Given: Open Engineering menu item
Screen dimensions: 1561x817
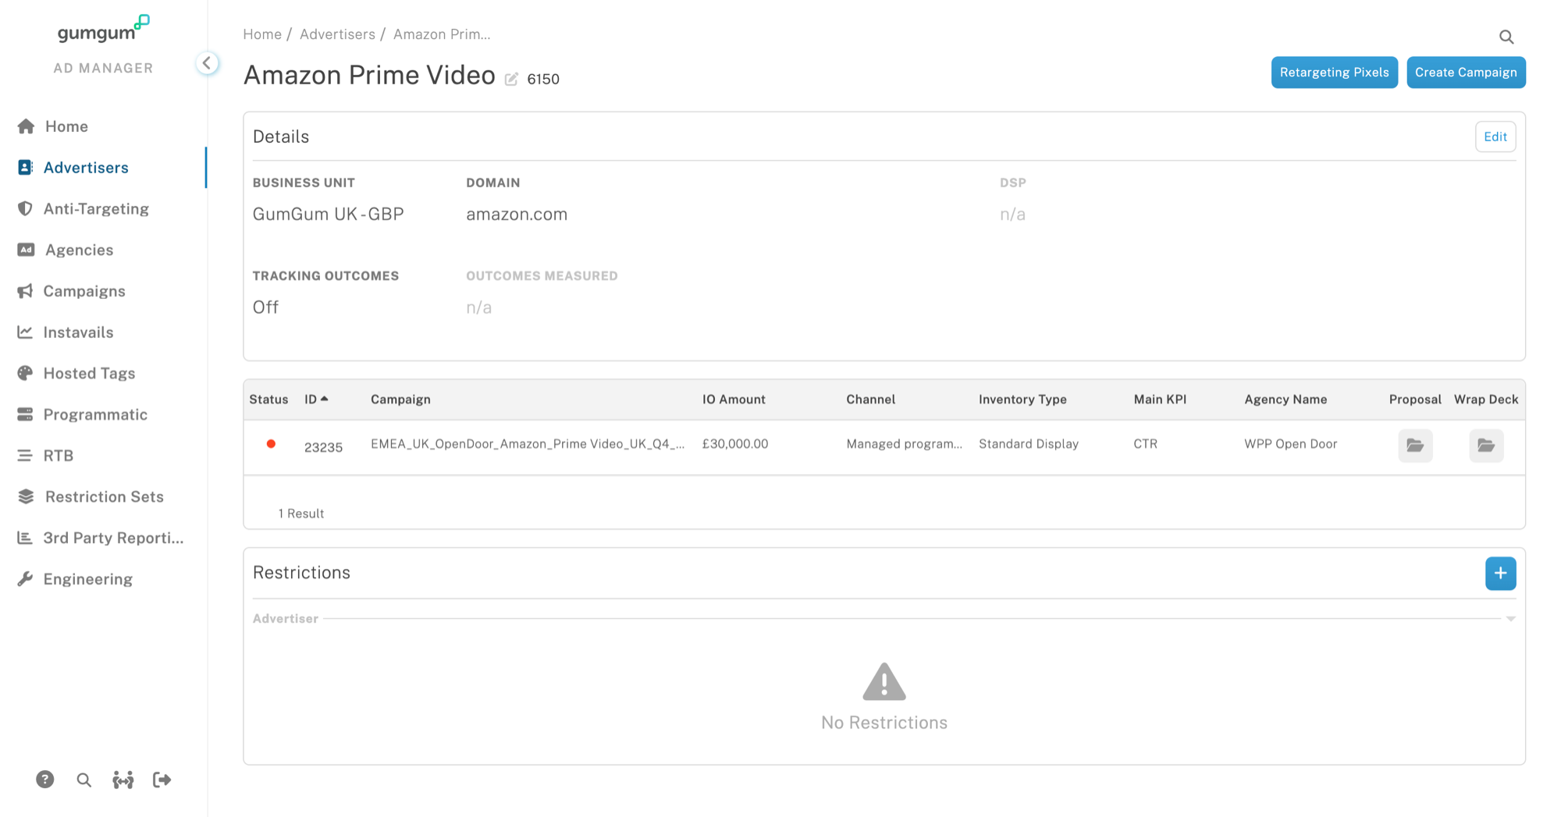Looking at the screenshot, I should click(x=88, y=579).
